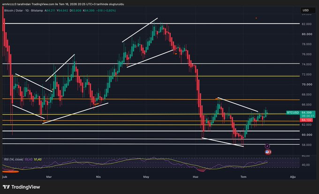Click the snapshot attribution header text

coord(63,4)
